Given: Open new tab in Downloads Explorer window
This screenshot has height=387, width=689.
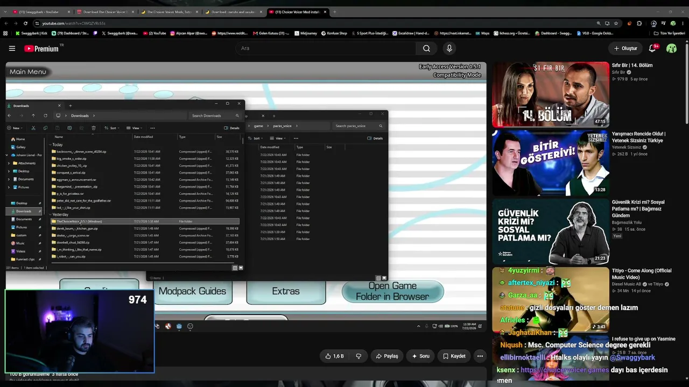Looking at the screenshot, I should pos(70,105).
